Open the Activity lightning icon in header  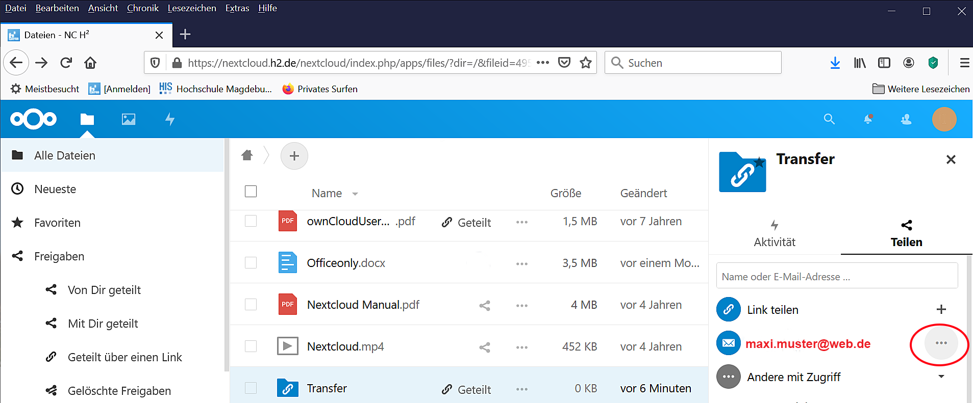click(170, 119)
